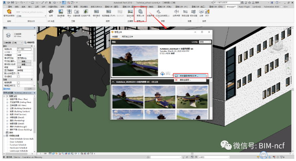This screenshot has height=161, width=296.
Task: Click the text A icon in quick access toolbar
Action: (50, 3)
